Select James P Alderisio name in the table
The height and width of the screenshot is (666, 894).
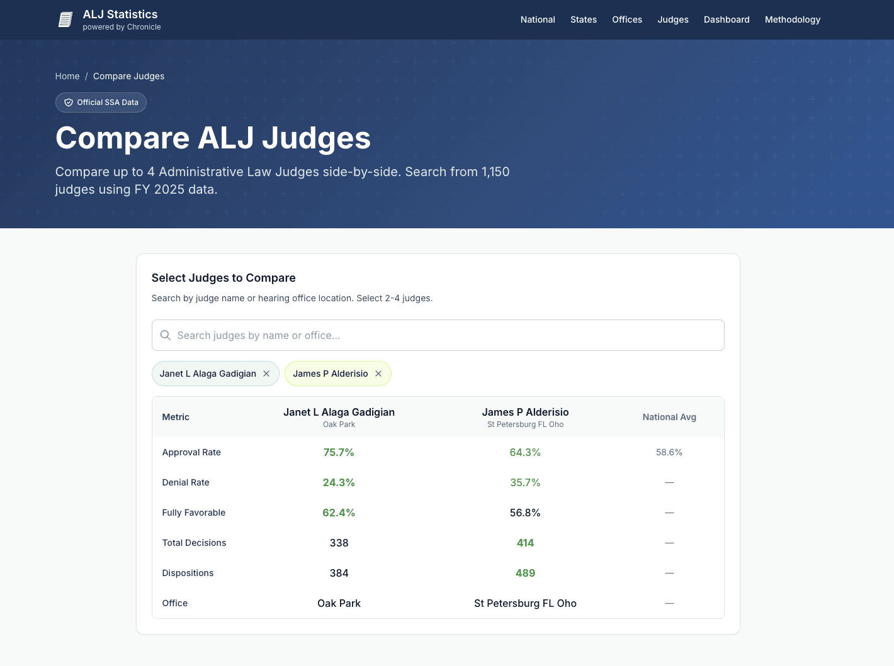[525, 412]
